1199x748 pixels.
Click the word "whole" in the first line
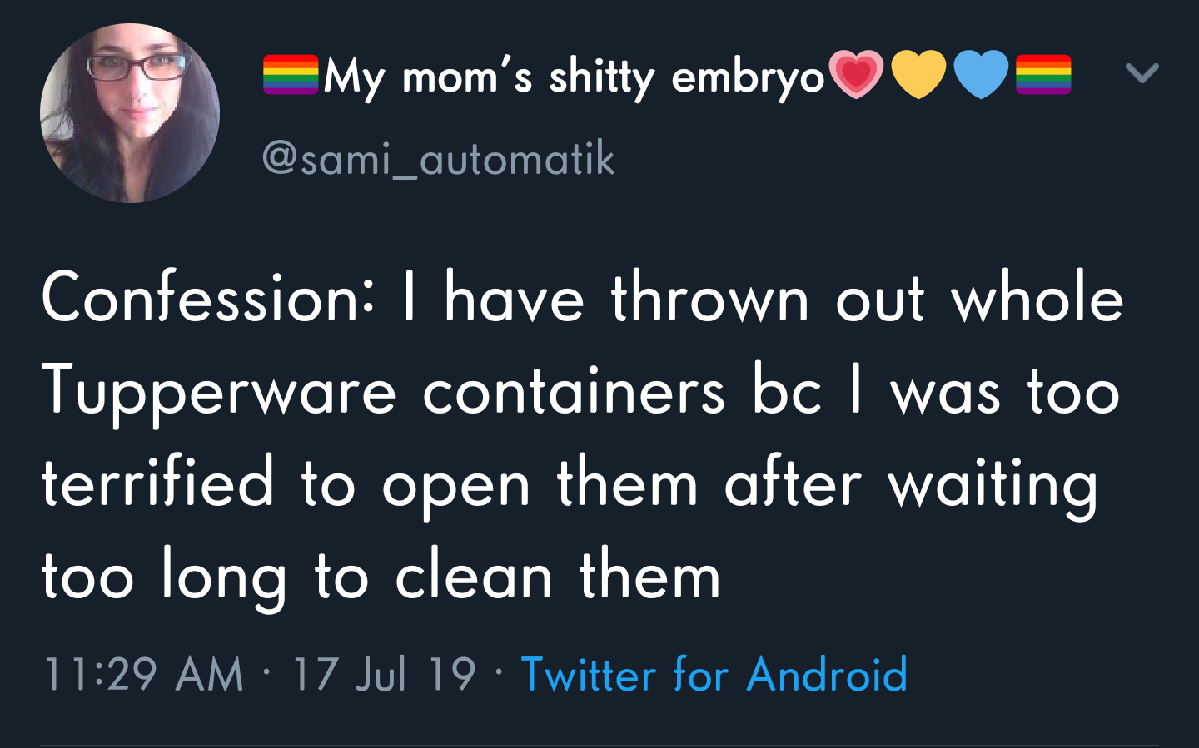point(1037,300)
